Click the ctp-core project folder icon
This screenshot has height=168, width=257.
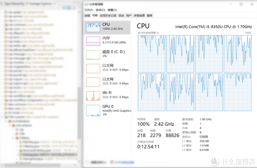(6, 29)
